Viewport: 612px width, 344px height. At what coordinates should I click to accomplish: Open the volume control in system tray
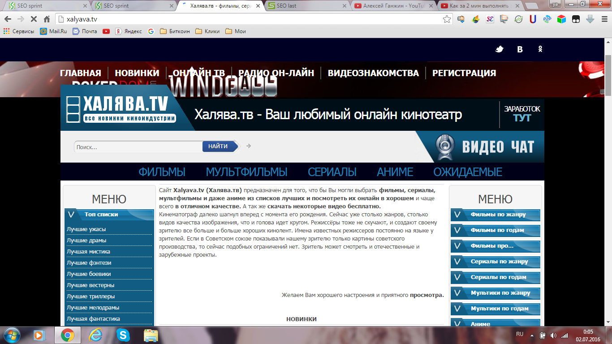[553, 335]
